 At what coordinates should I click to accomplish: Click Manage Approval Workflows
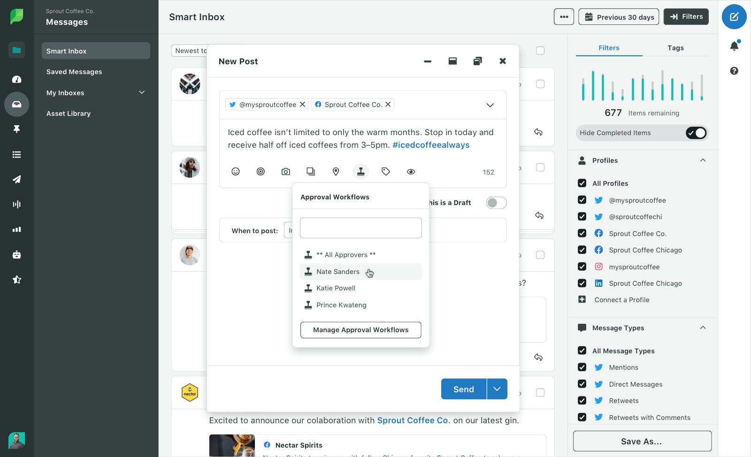tap(360, 330)
